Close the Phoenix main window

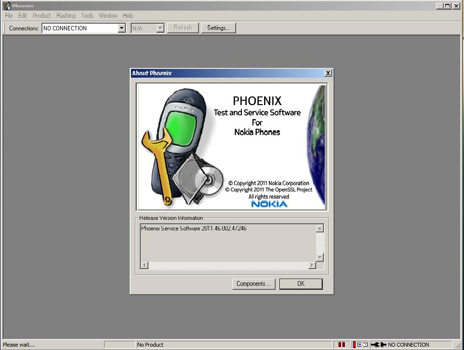[456, 6]
